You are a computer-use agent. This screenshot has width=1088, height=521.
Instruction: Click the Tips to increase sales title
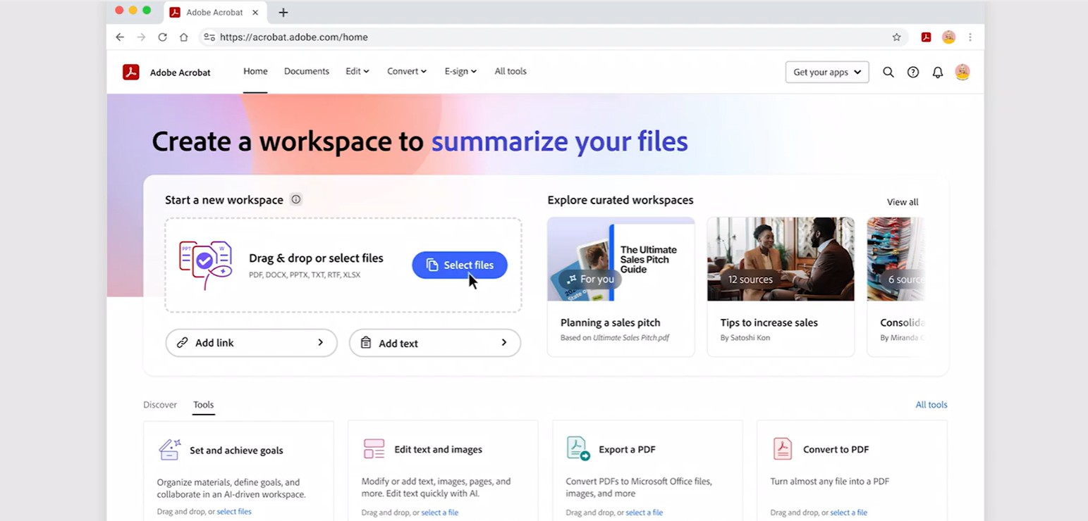769,322
